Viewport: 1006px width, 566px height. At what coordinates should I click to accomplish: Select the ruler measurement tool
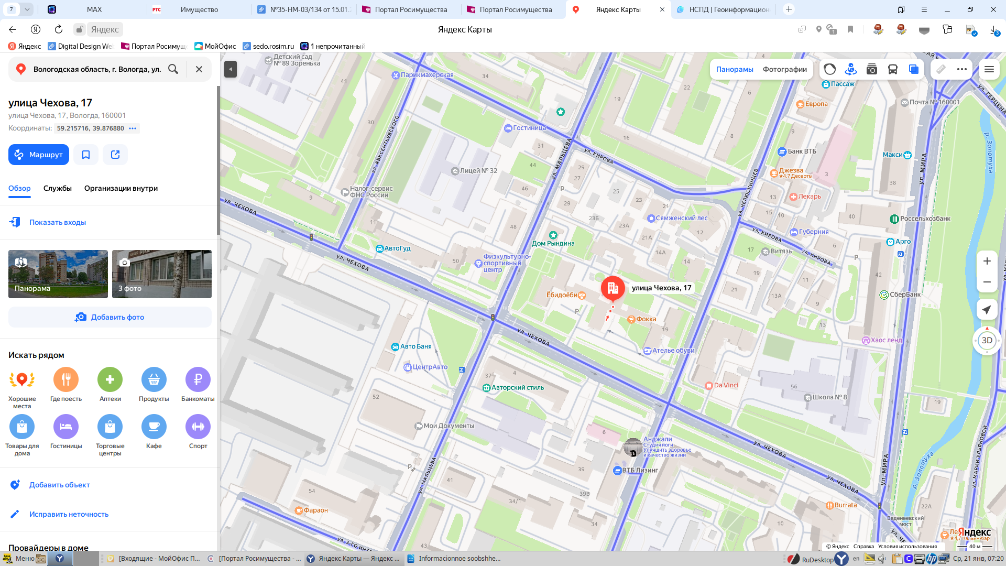coord(941,69)
